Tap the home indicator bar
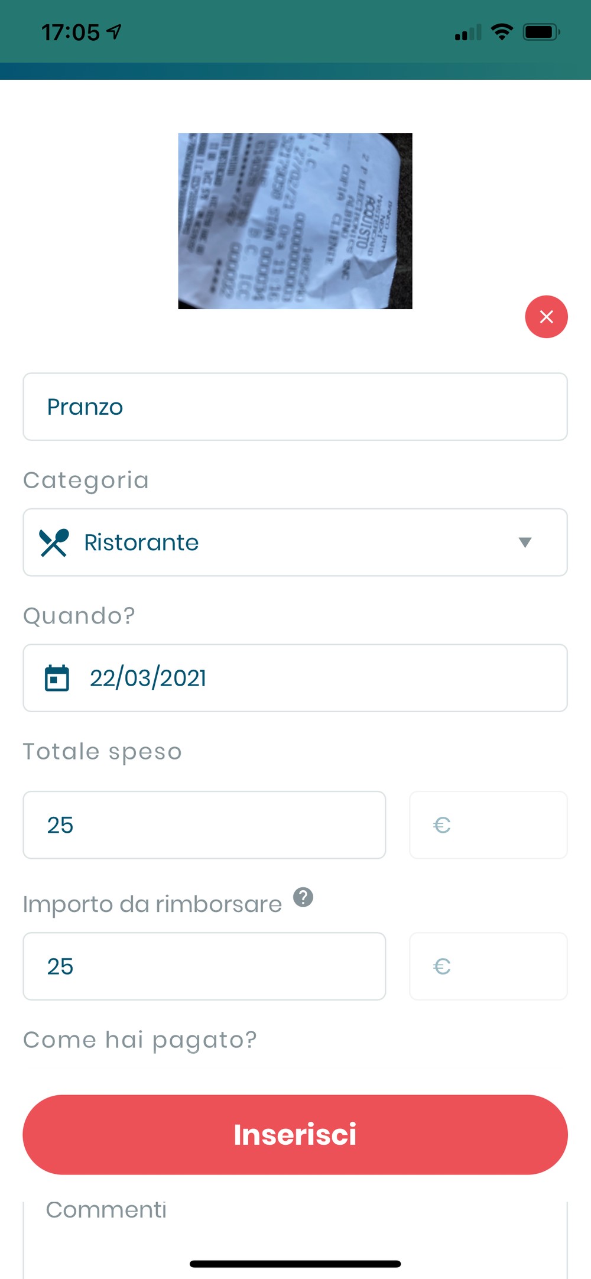 pos(295,1264)
